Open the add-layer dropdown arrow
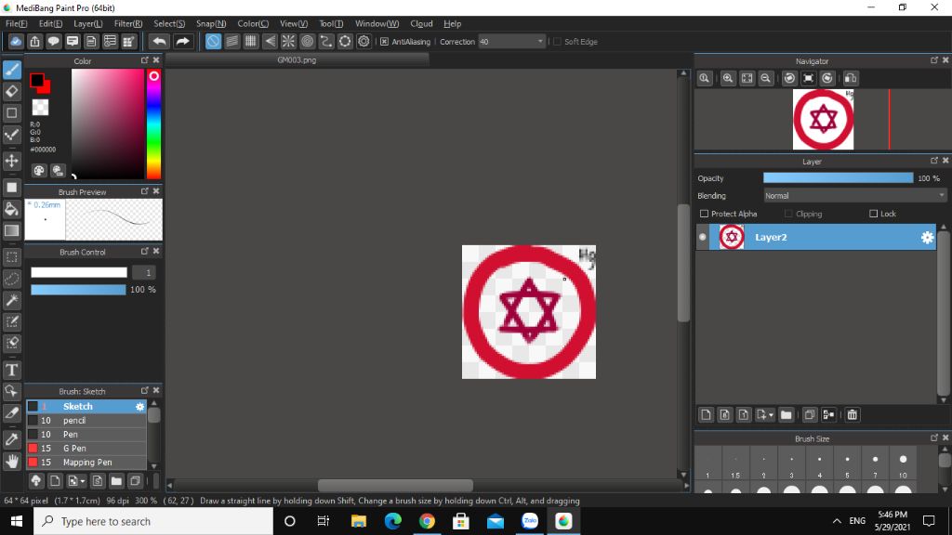The height and width of the screenshot is (535, 952). tap(771, 415)
